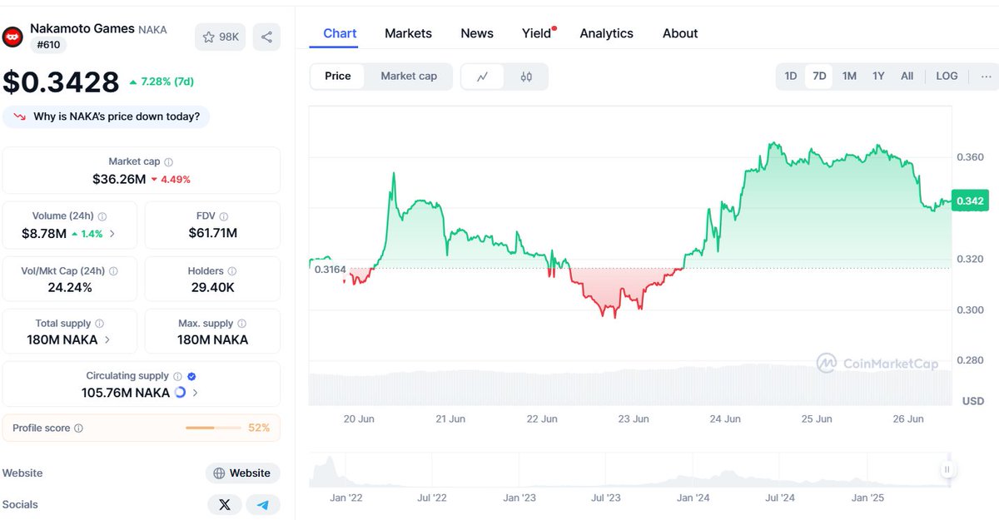Select the Market cap chart toggle

409,77
